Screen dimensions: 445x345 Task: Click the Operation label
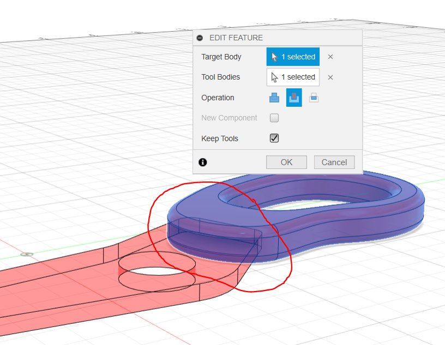tap(218, 98)
